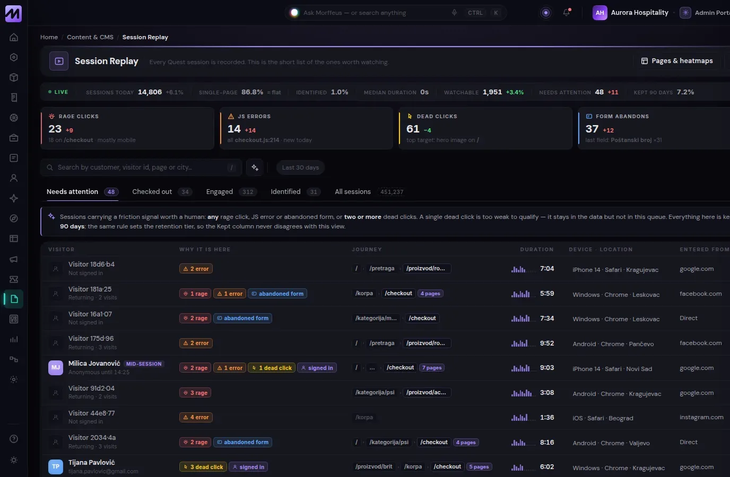Open the help question mark icon in the sidebar
The width and height of the screenshot is (730, 477).
point(14,439)
